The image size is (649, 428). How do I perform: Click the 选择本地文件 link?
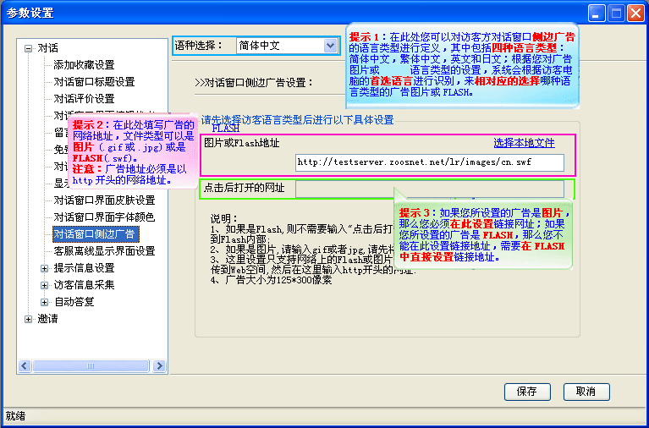(524, 143)
